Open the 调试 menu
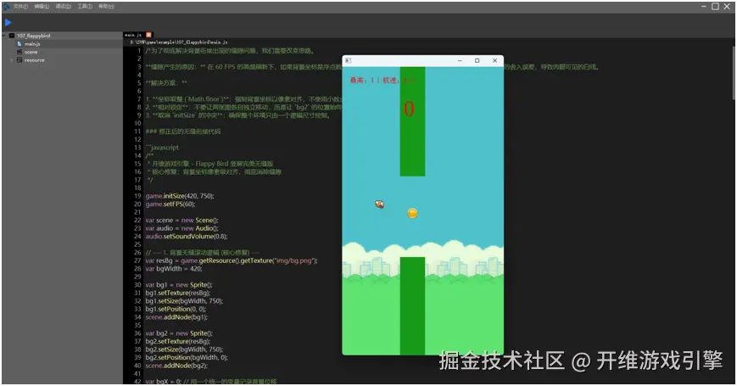Viewport: 737px width, 386px height. 63,6
